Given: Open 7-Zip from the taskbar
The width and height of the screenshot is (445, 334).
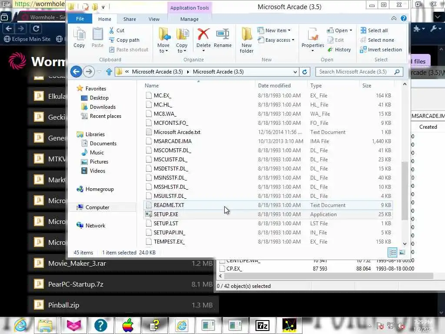Looking at the screenshot, I should pyautogui.click(x=262, y=325).
